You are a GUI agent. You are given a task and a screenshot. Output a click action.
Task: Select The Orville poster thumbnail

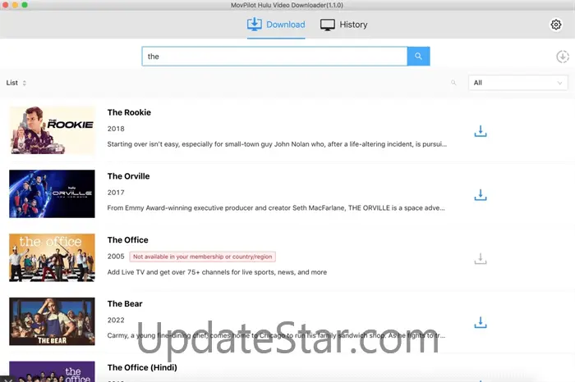52,194
